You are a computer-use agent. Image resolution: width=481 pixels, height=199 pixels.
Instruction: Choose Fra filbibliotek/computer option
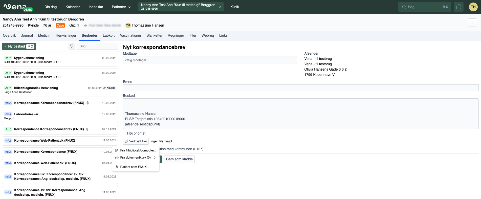(138, 150)
